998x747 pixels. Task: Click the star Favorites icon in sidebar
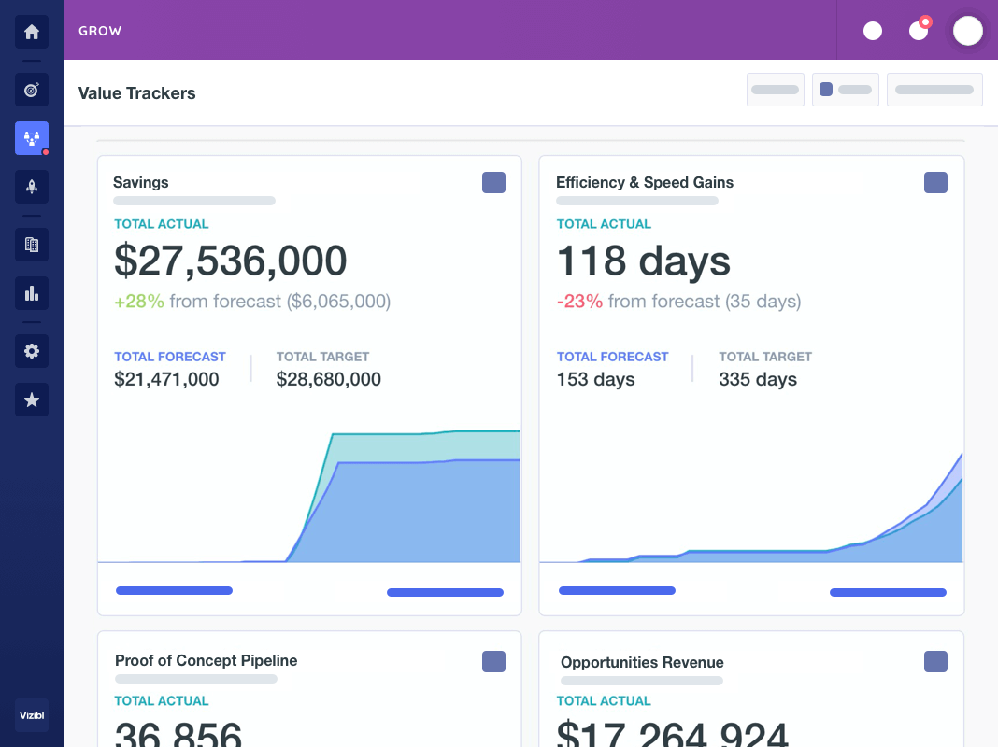[31, 400]
